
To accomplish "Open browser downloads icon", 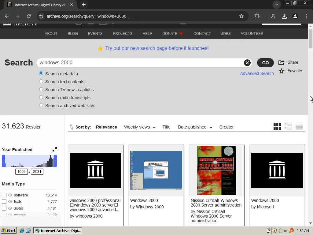I will pyautogui.click(x=284, y=16).
